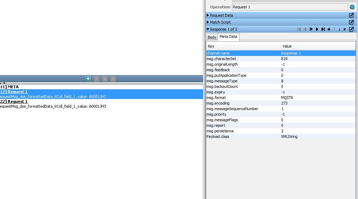Click the solid next response arrow
Image resolution: width=358 pixels, height=199 pixels.
point(317,29)
